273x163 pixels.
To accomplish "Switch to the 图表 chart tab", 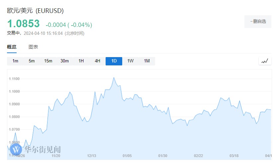I will (x=33, y=47).
